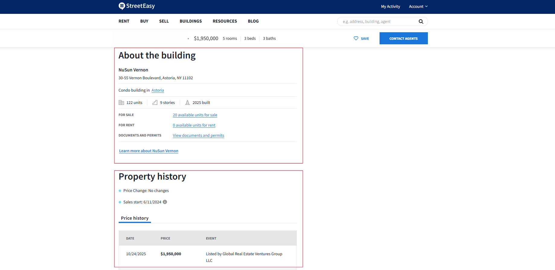Expand the Account dropdown menu
The width and height of the screenshot is (555, 270).
(x=418, y=6)
